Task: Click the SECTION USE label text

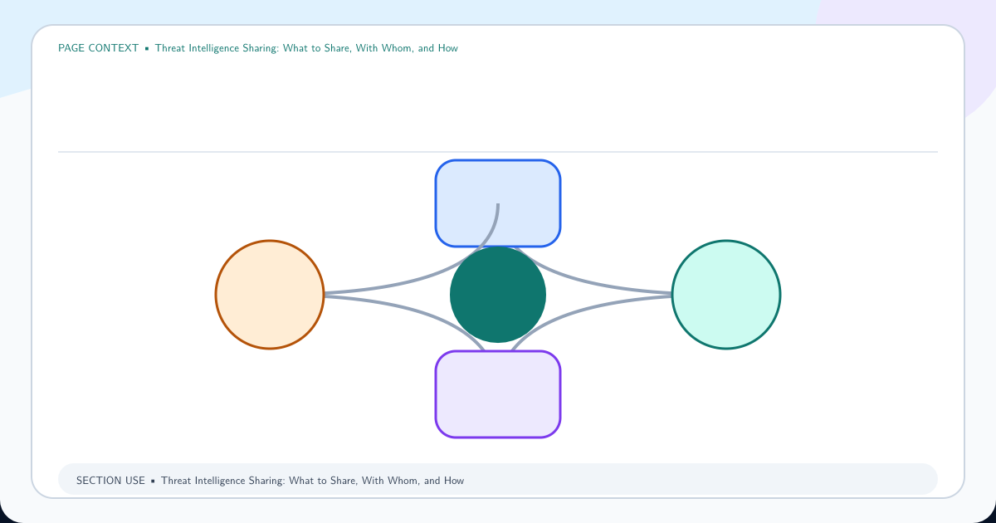Action: tap(110, 481)
